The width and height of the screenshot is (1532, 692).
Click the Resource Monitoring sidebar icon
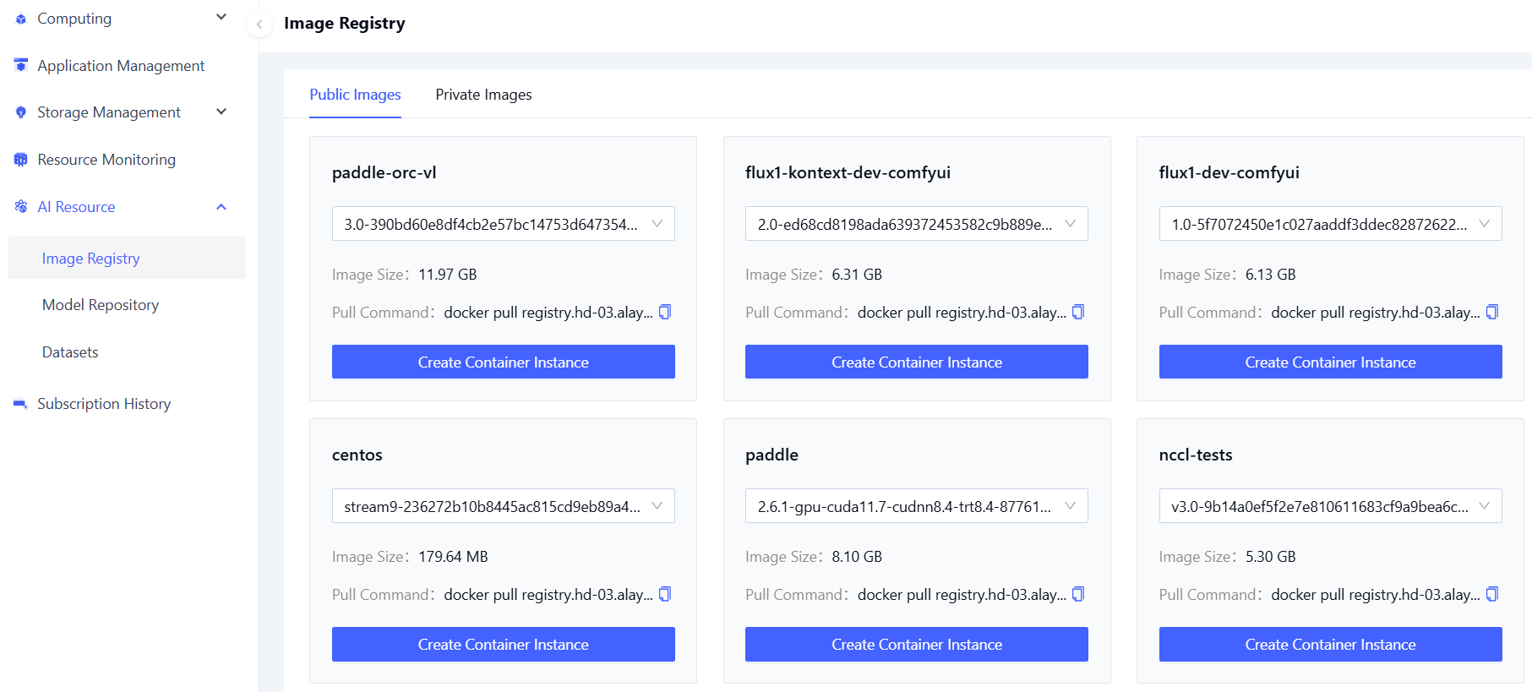tap(21, 160)
